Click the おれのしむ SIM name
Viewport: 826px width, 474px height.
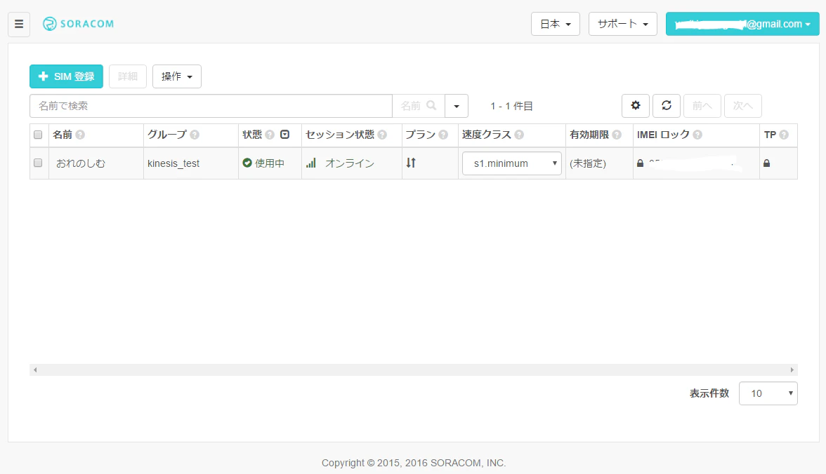[x=81, y=163]
